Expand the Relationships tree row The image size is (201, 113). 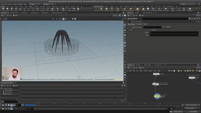click(3, 92)
